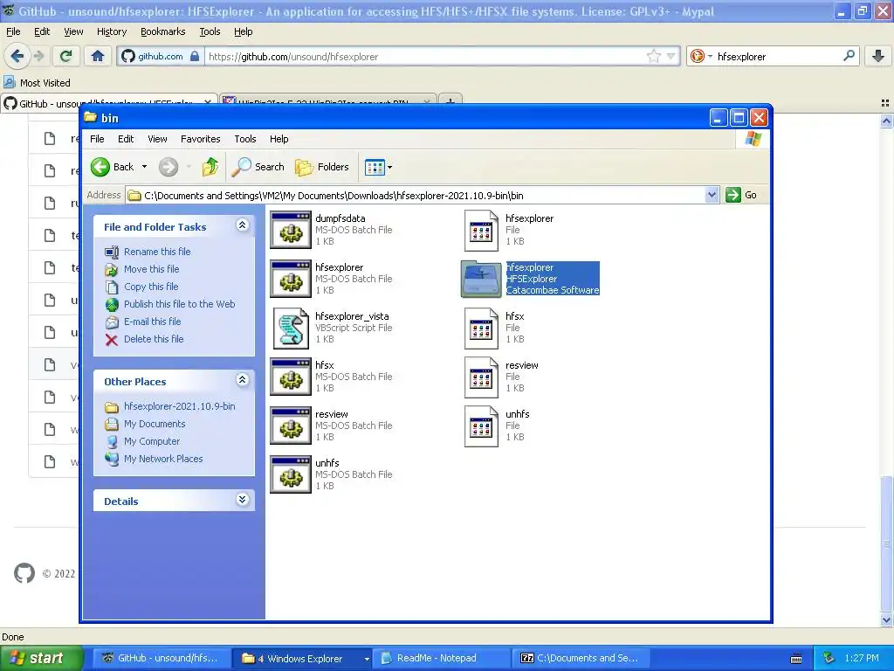This screenshot has height=671, width=894.
Task: Click the Mypal browser back arrow
Action: pos(17,56)
